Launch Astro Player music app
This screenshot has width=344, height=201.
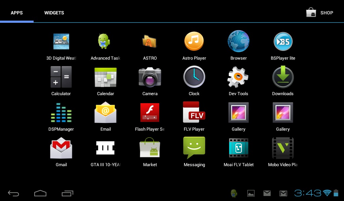click(x=194, y=41)
